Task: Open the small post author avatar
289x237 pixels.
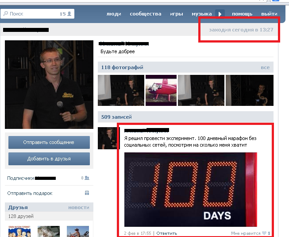Action: click(107, 138)
